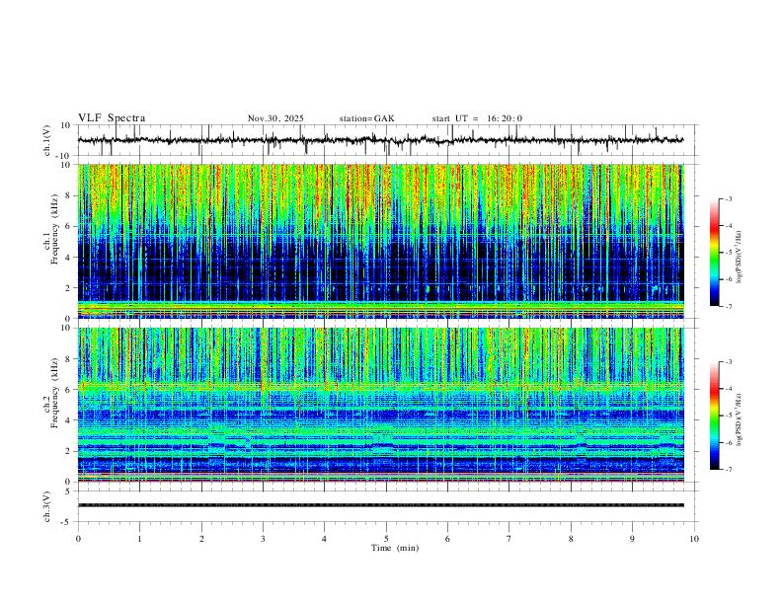Click time axis tick label "5"

click(x=386, y=539)
